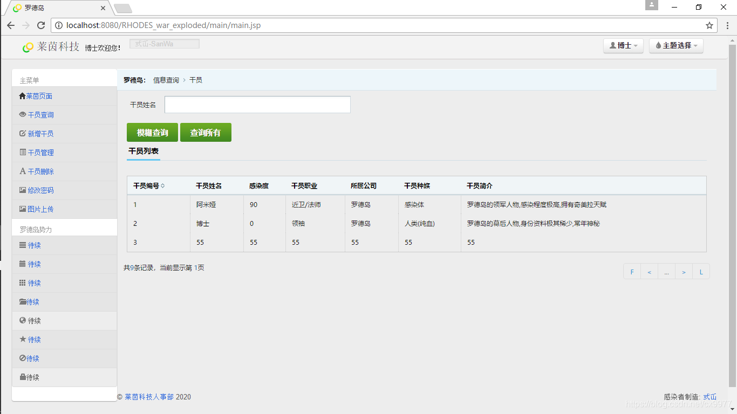Click the globe icon in the sidebar

[23, 321]
